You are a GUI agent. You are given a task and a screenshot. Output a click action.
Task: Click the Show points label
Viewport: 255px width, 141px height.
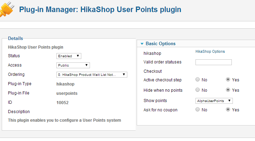155,101
